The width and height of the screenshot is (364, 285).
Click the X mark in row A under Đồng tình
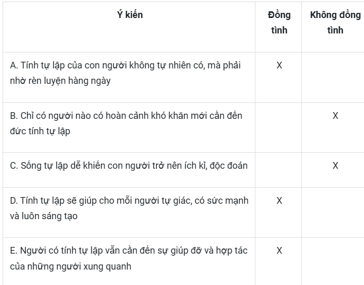pos(279,65)
